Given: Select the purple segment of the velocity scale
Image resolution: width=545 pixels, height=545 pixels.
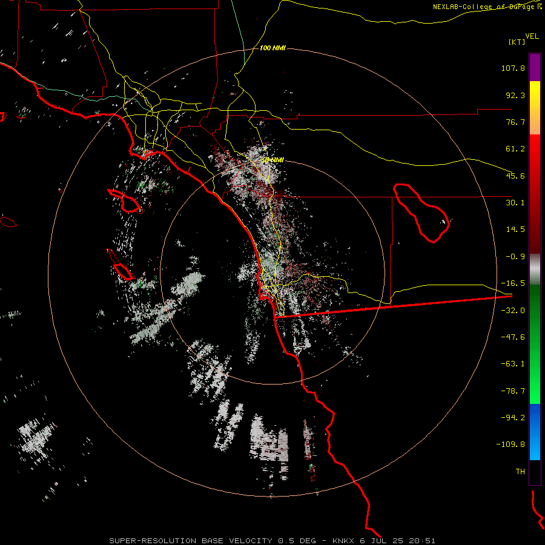Looking at the screenshot, I should click(x=535, y=68).
